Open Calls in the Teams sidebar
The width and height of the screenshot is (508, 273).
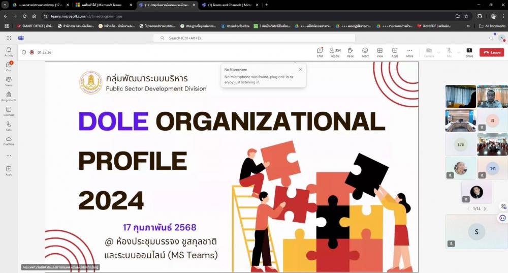(9, 126)
